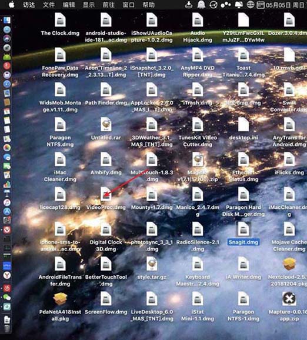This screenshot has width=307, height=340.
Task: Open App Store icon in the dock
Action: click(x=7, y=211)
